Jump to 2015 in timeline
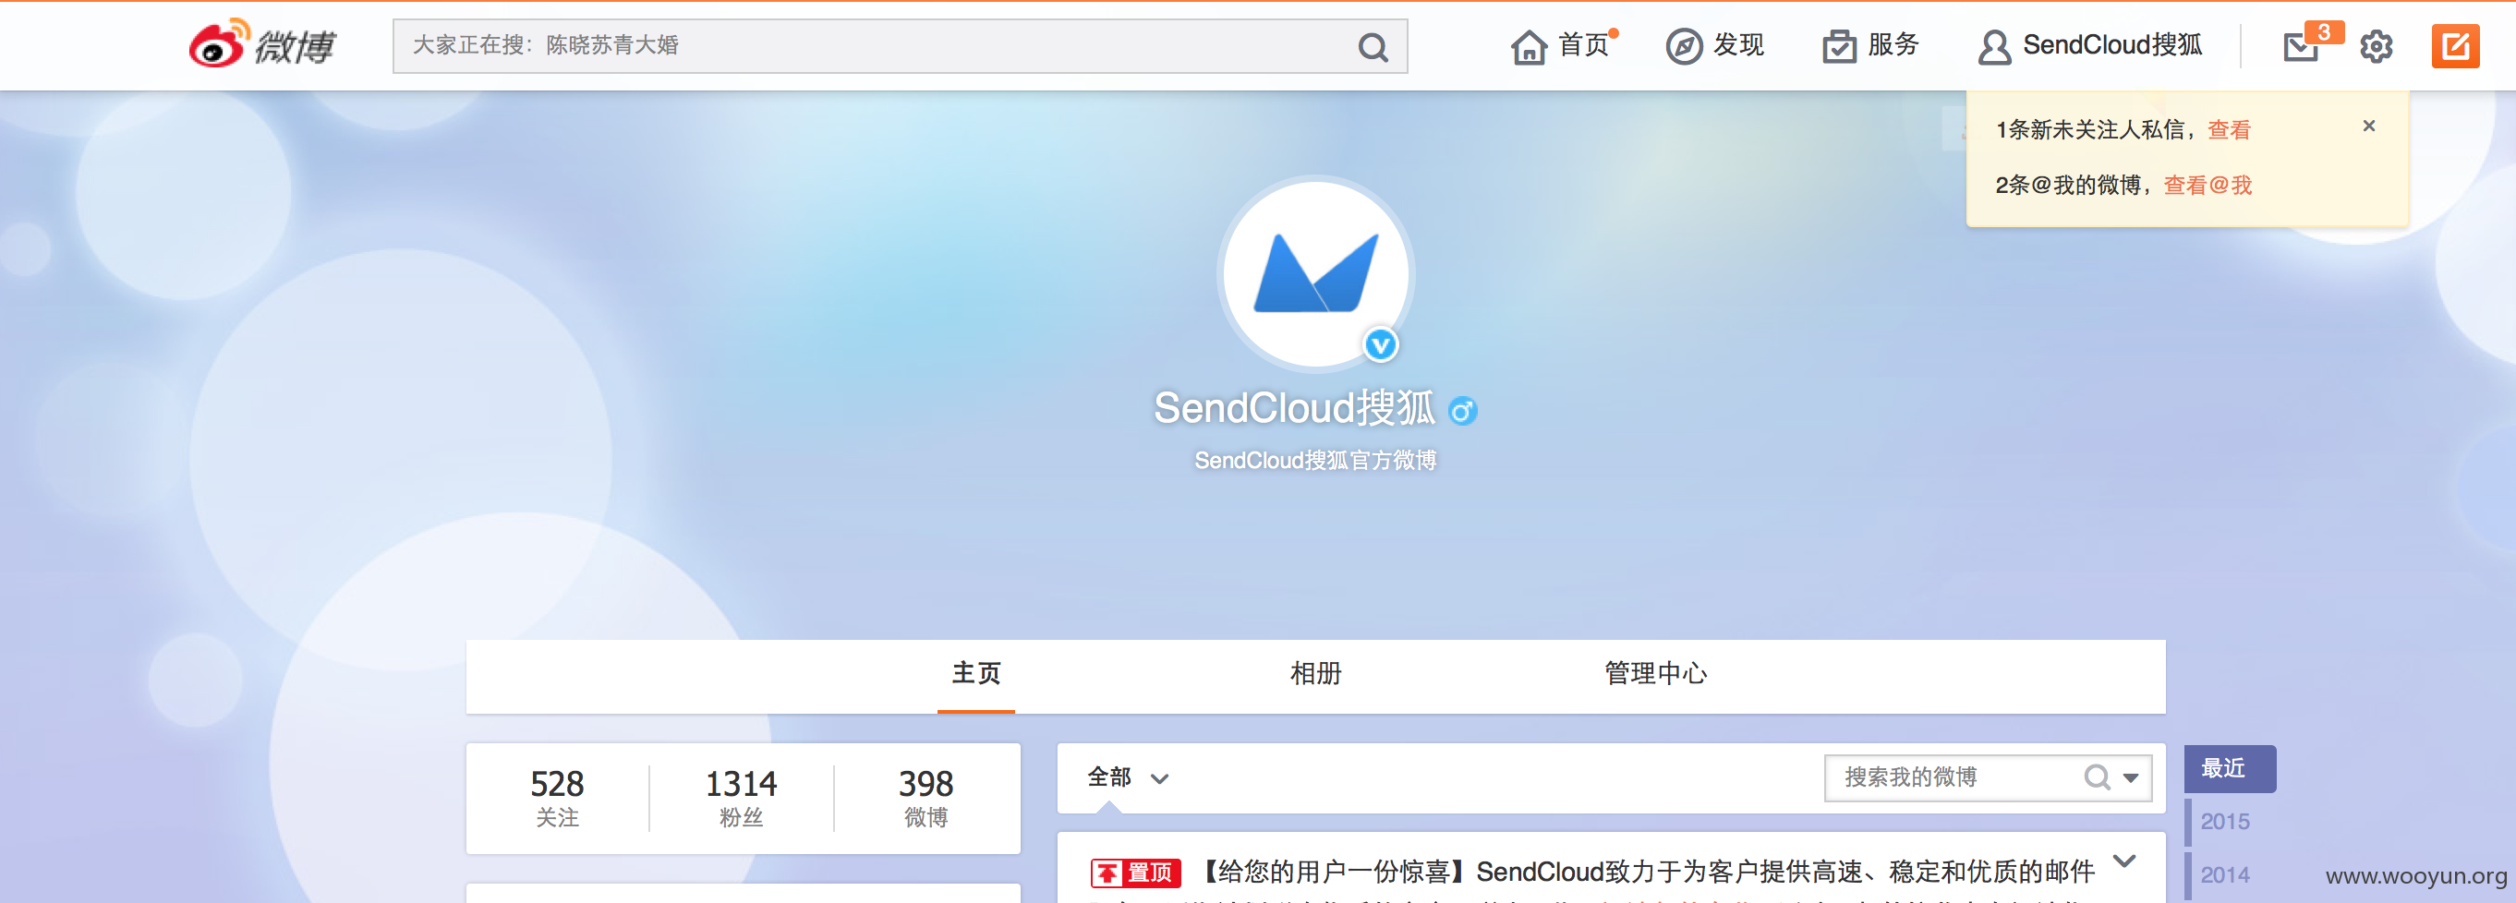 coord(2224,822)
